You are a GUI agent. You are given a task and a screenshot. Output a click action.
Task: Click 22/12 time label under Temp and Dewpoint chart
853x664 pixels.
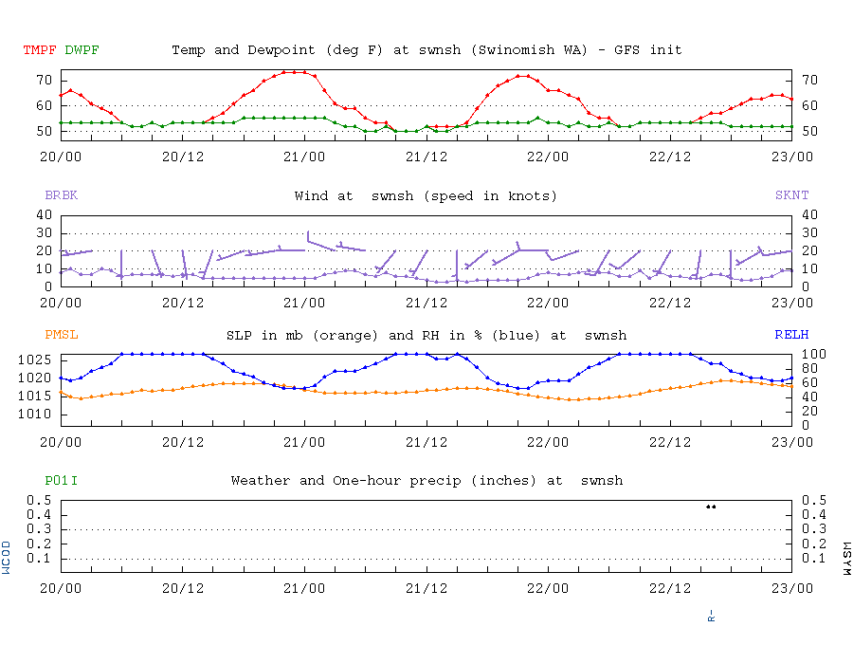(x=670, y=157)
